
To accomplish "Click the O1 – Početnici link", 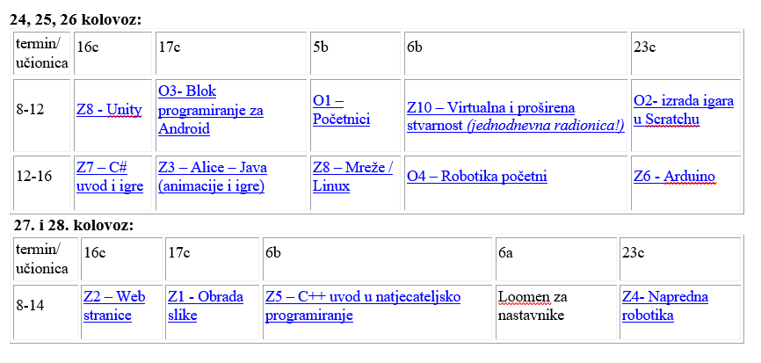I will click(x=341, y=110).
